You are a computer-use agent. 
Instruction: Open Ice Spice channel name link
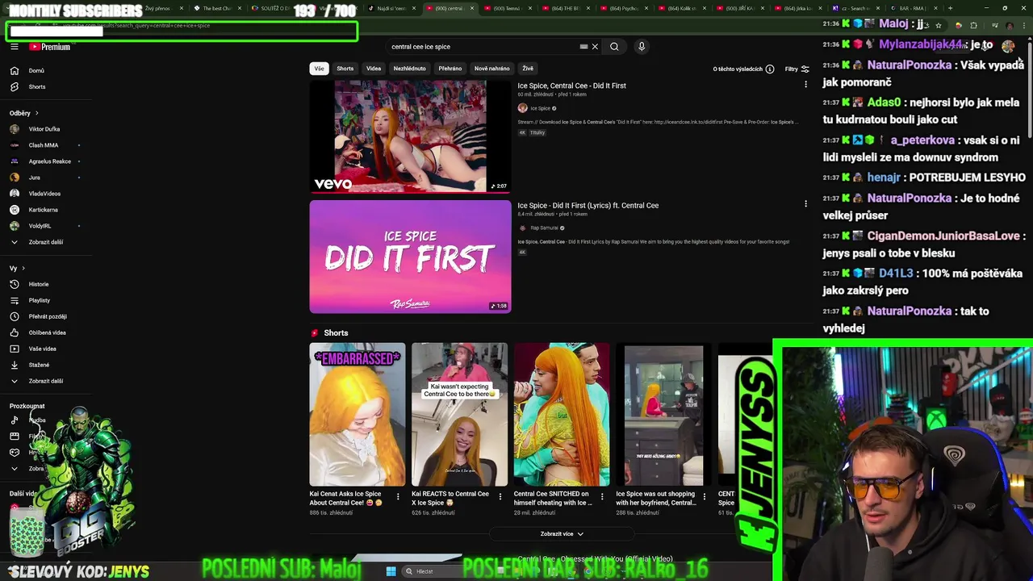click(540, 108)
